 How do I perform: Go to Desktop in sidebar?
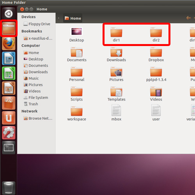[33, 59]
